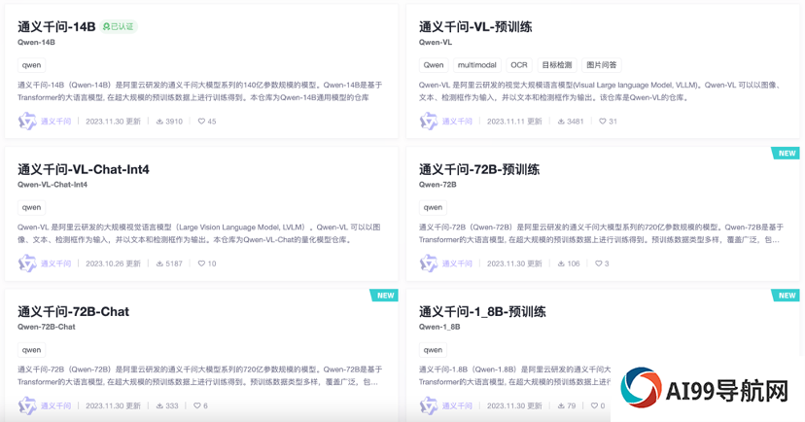Click download icon showing 79 downloads
Image resolution: width=805 pixels, height=422 pixels.
pyautogui.click(x=561, y=405)
